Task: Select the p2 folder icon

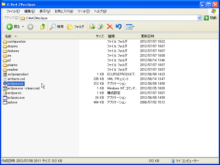Action: click(5, 60)
